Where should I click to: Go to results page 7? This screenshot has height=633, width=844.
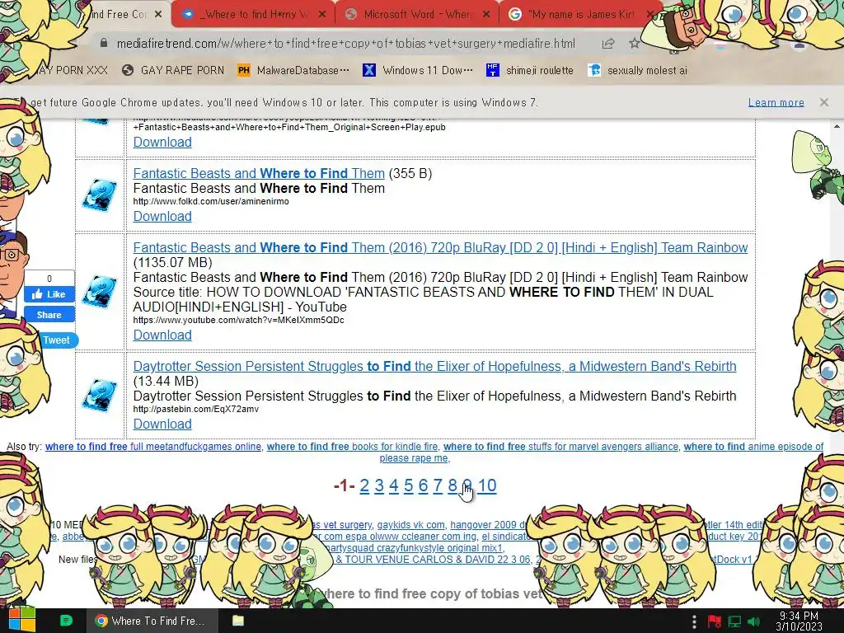[x=438, y=485]
